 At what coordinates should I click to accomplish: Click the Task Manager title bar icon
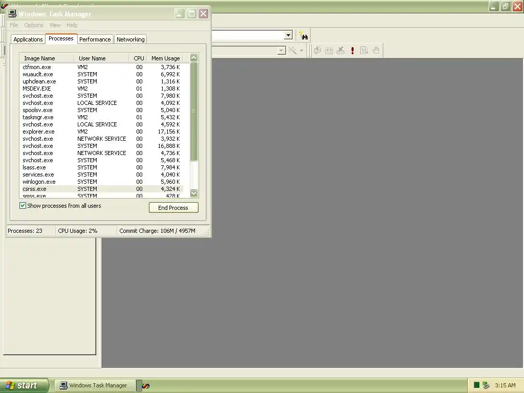(x=12, y=13)
